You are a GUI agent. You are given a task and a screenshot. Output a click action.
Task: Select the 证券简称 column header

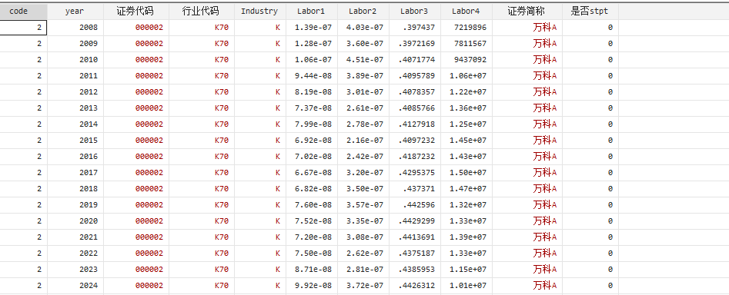point(527,11)
